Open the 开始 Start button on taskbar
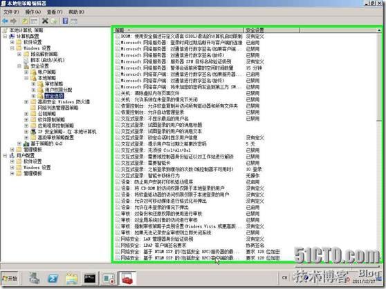Screen dimensions: 386x289 10,279
